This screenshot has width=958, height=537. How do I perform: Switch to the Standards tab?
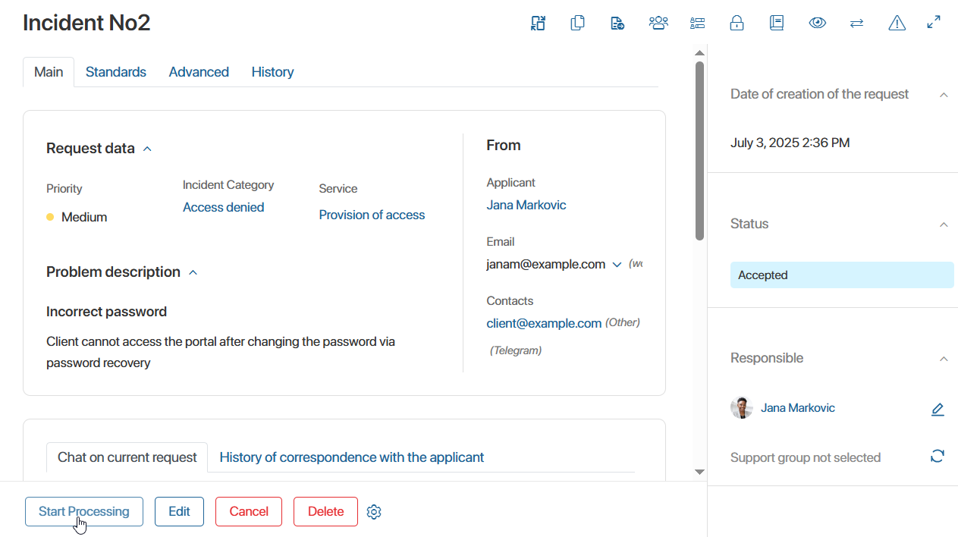pos(116,72)
